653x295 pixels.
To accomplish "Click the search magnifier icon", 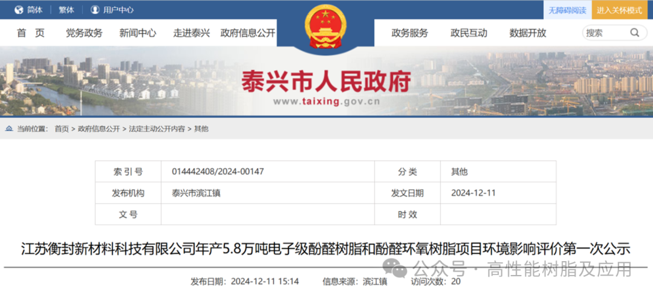I will coord(634,33).
